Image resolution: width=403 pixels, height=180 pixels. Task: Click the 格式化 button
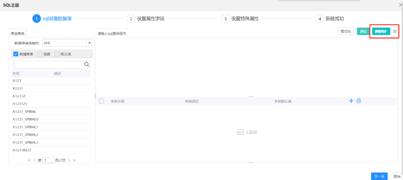pos(346,32)
